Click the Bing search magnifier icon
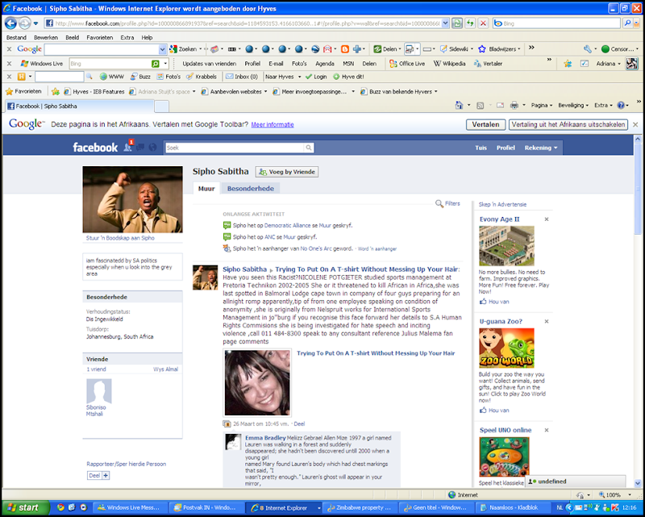 tap(627, 23)
